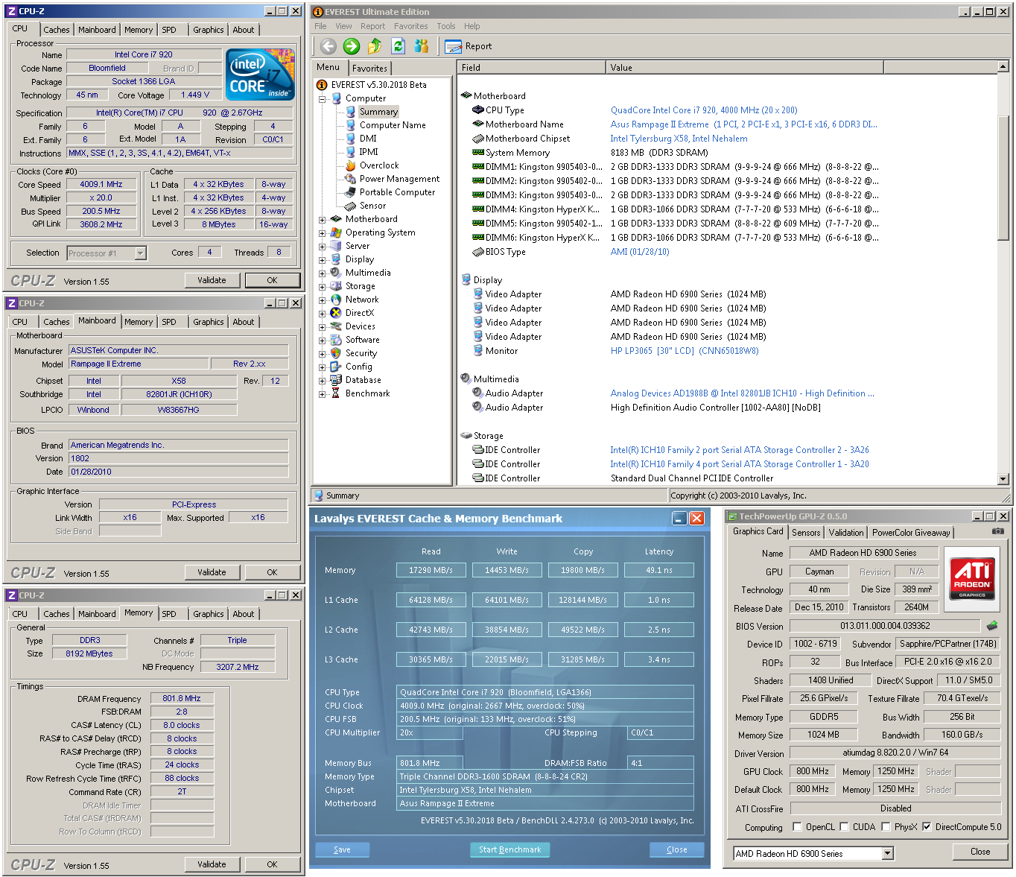Image resolution: width=1016 pixels, height=877 pixels.
Task: Open the Validation tab in GPU-Z
Action: coord(846,532)
